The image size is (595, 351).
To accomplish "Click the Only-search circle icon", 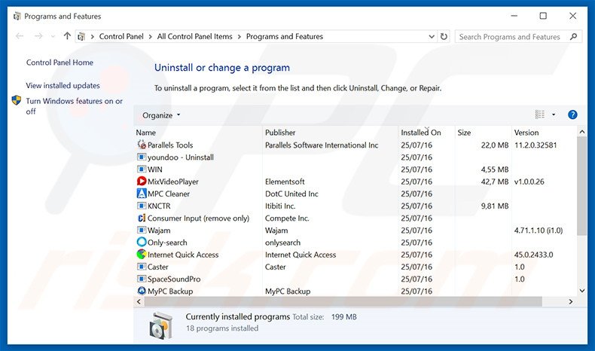I will pyautogui.click(x=142, y=242).
